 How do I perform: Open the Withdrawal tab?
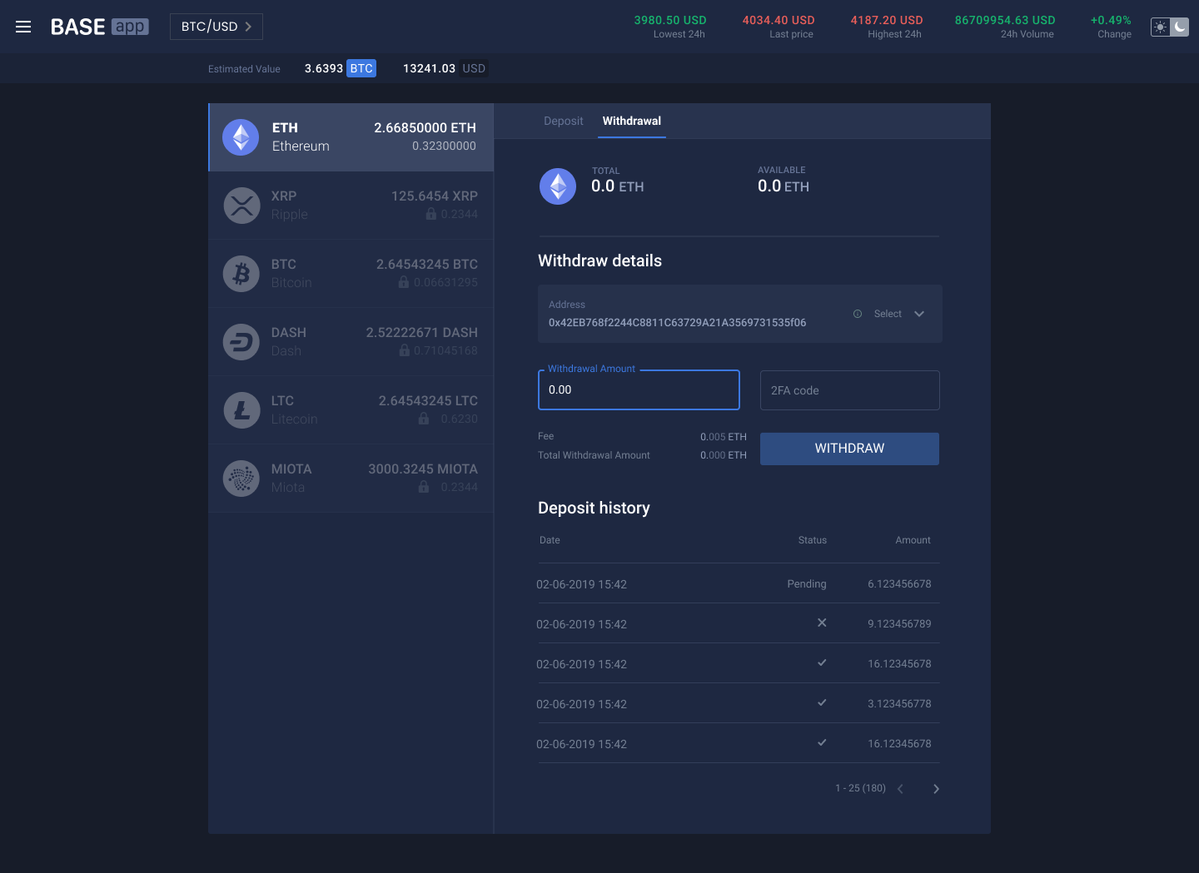(631, 121)
